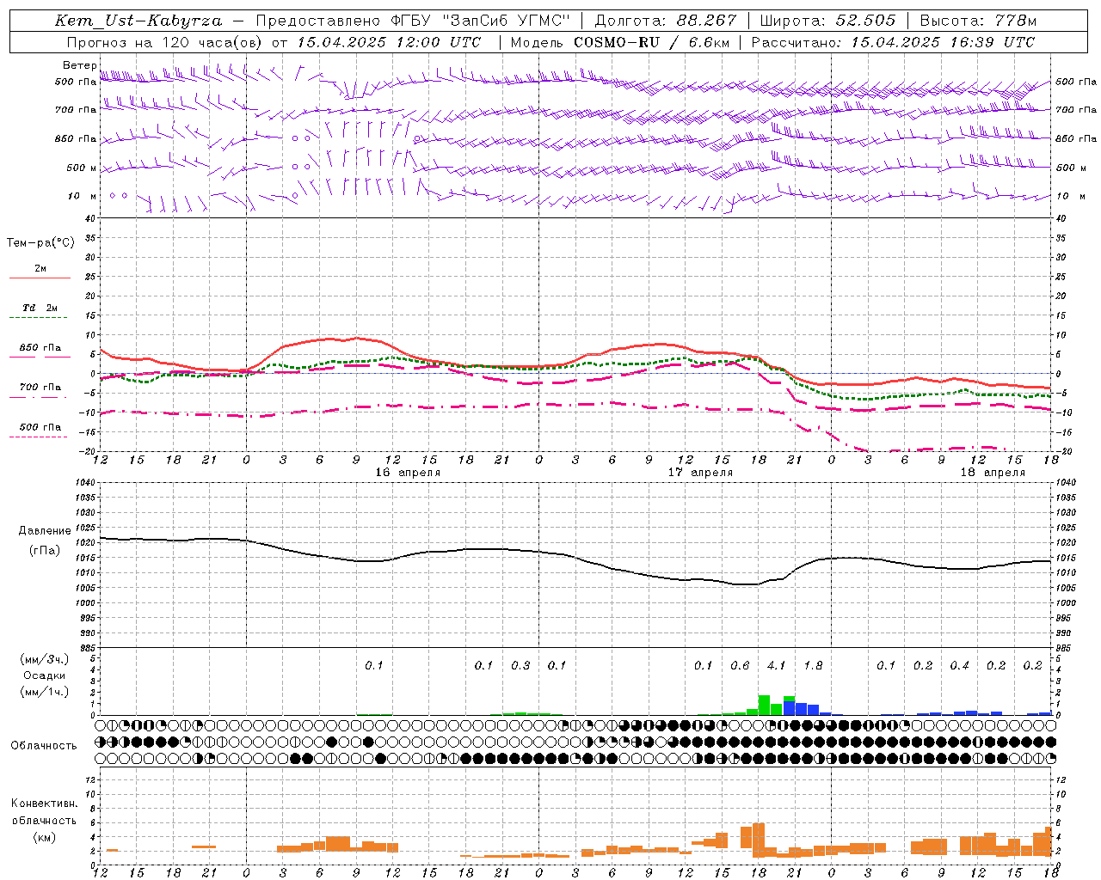Viewport: 1101px width, 880px height.
Task: Click the 'Широта: 52.505' header field
Action: click(827, 21)
